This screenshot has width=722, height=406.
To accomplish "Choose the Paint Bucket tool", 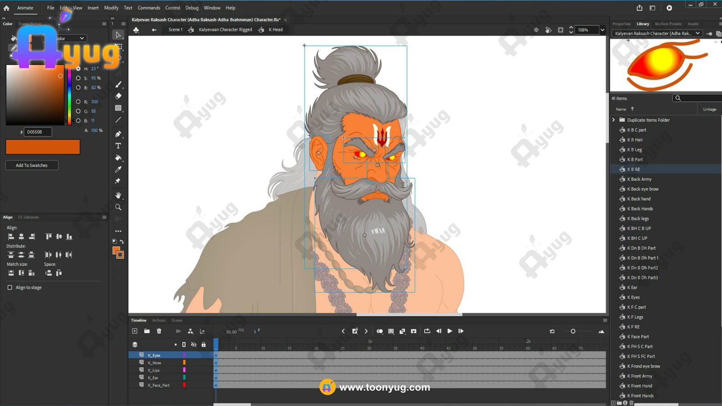I will point(118,158).
